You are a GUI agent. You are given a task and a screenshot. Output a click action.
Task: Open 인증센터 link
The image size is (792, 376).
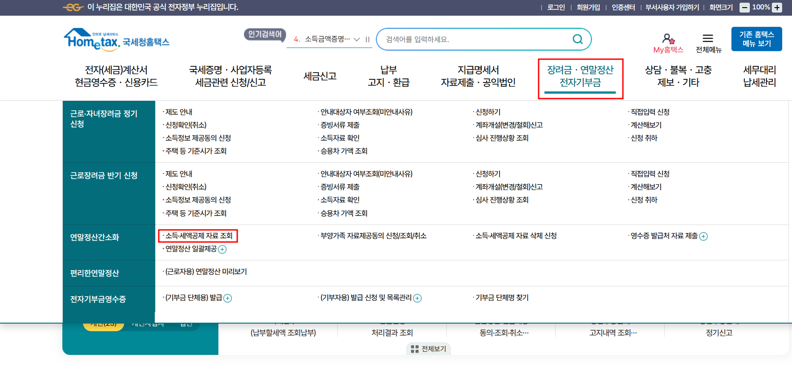pos(623,8)
